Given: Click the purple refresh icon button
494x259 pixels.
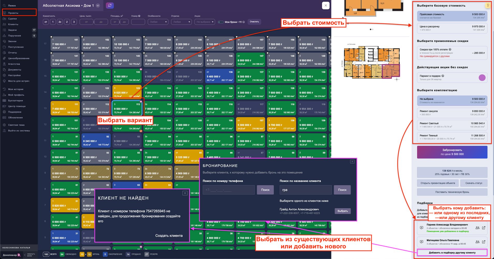Looking at the screenshot, I should (110, 5).
